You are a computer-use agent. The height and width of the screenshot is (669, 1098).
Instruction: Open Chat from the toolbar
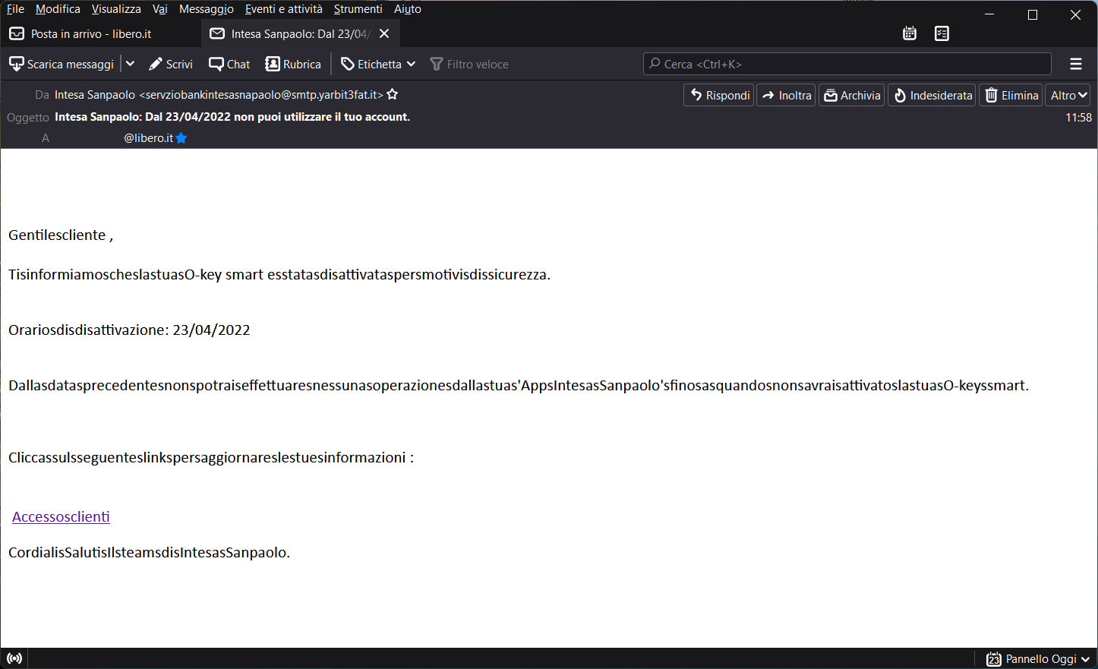click(229, 64)
